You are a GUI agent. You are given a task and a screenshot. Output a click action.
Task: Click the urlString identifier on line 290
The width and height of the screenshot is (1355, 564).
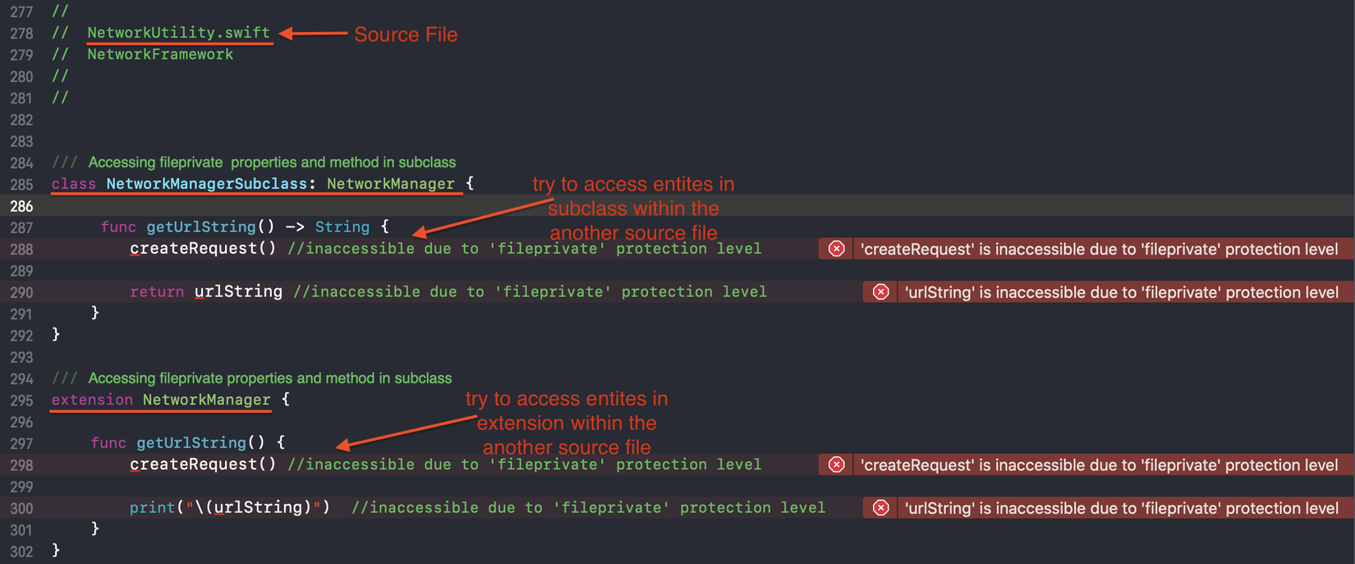point(238,291)
